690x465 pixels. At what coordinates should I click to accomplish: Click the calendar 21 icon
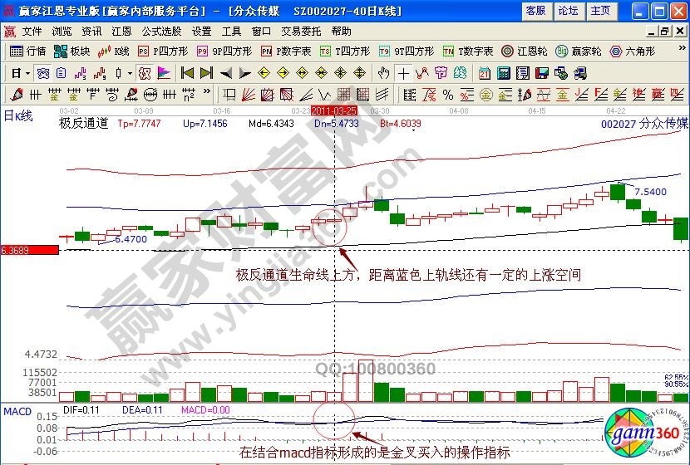point(485,73)
